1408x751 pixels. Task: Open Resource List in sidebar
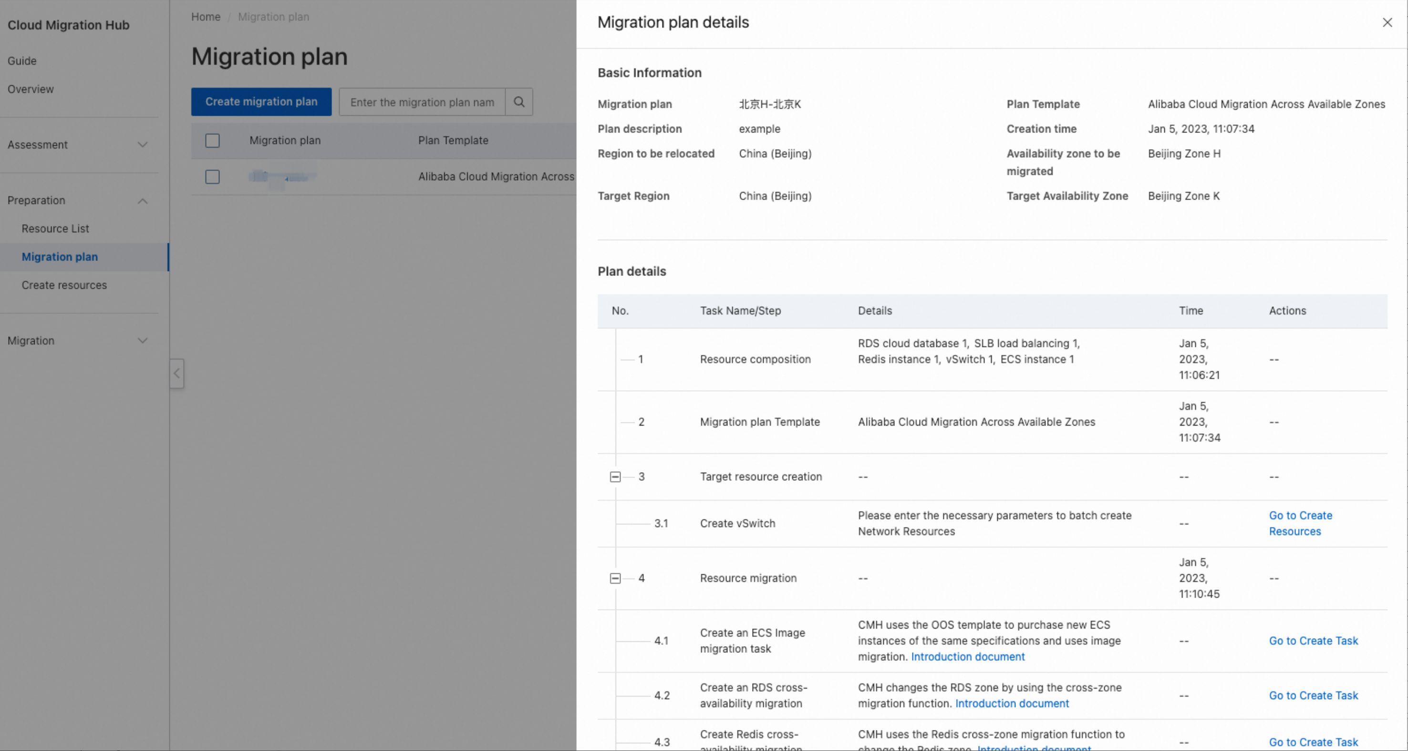[55, 228]
